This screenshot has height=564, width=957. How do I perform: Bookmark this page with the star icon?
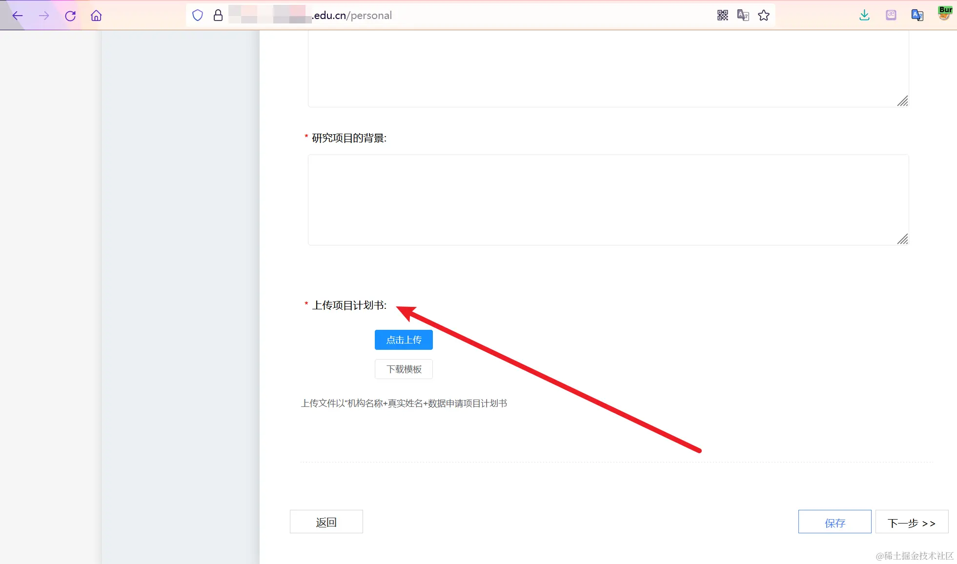click(764, 15)
